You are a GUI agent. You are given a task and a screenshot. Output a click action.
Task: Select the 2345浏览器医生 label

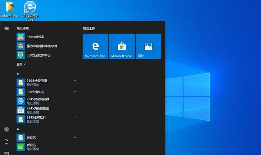click(38, 108)
